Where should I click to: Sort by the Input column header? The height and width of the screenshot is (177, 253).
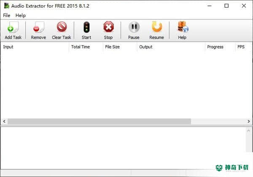click(x=35, y=47)
